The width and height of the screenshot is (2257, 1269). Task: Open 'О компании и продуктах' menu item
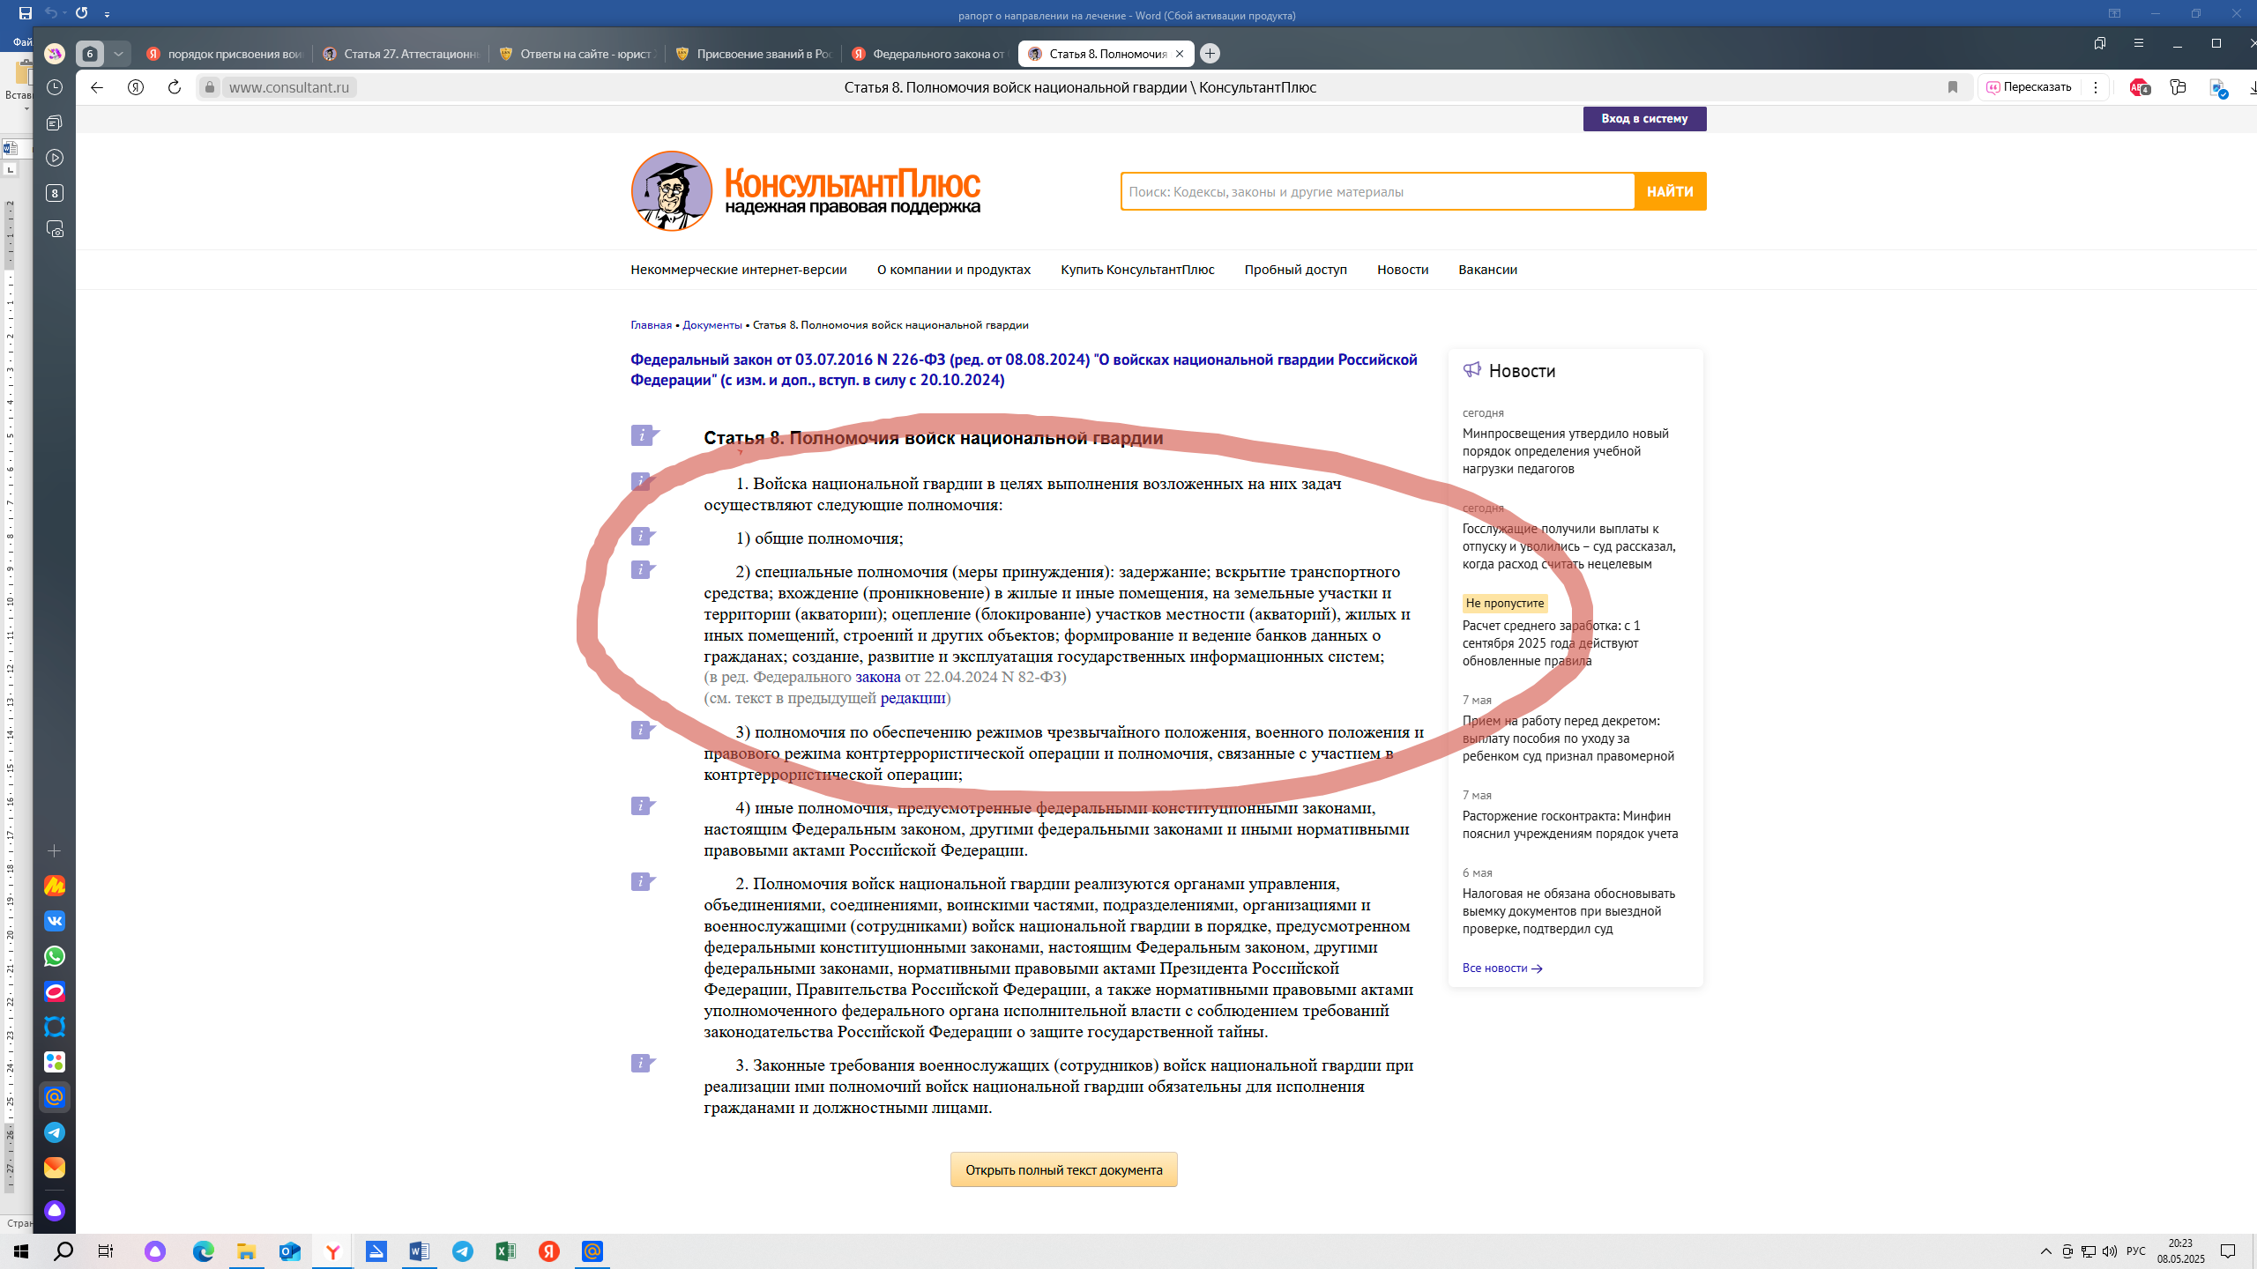[954, 270]
